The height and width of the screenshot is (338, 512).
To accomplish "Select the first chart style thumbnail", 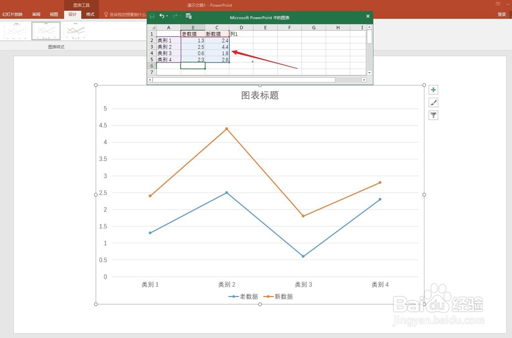I will point(16,31).
